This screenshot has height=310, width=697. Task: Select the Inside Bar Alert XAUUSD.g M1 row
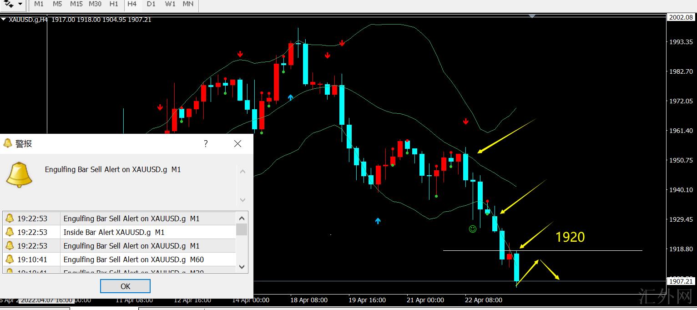point(114,232)
